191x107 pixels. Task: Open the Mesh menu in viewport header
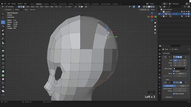tap(41, 7)
